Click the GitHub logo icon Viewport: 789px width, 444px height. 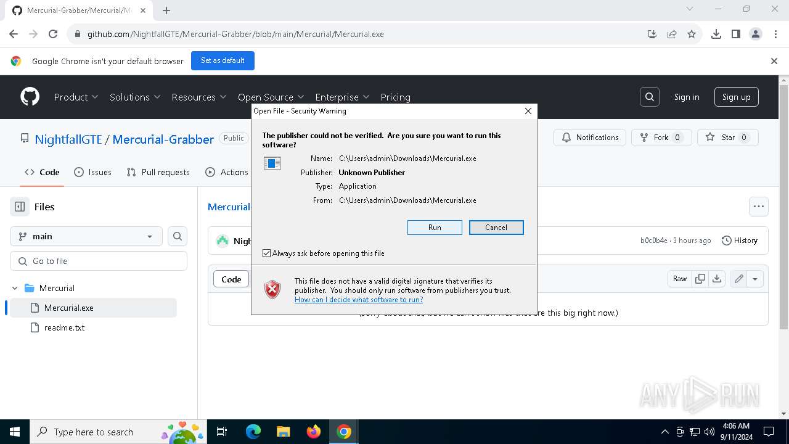point(30,97)
